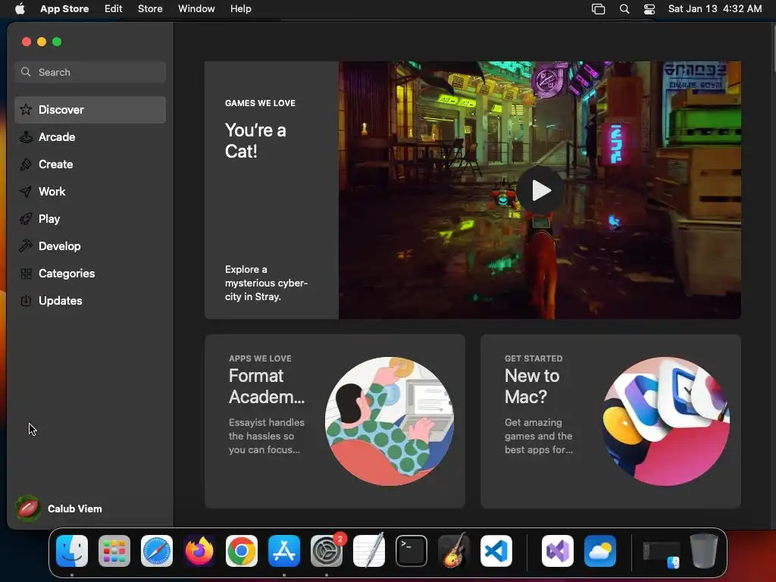Open the You're a Cat! headline
776x582 pixels.
[255, 140]
